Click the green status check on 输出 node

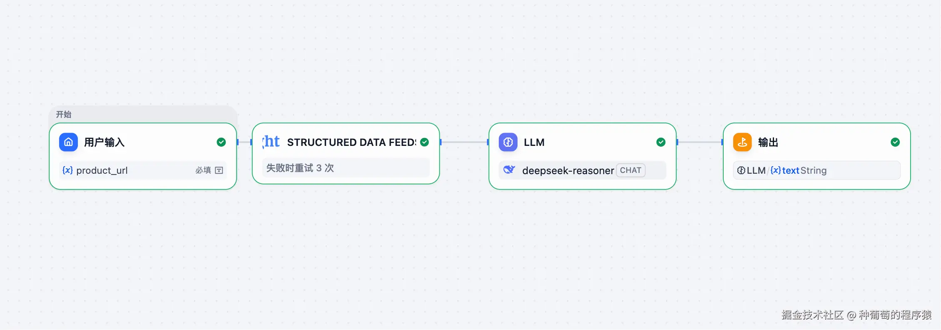(x=895, y=142)
